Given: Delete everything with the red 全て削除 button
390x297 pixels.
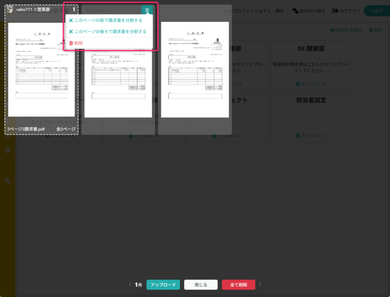Looking at the screenshot, I should pyautogui.click(x=238, y=284).
